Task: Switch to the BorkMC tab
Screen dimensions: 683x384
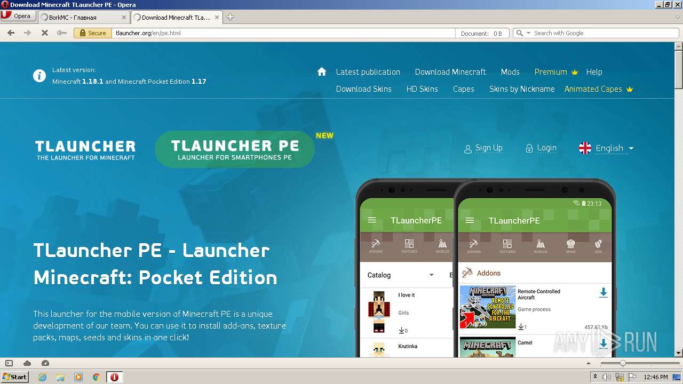Action: coord(83,17)
